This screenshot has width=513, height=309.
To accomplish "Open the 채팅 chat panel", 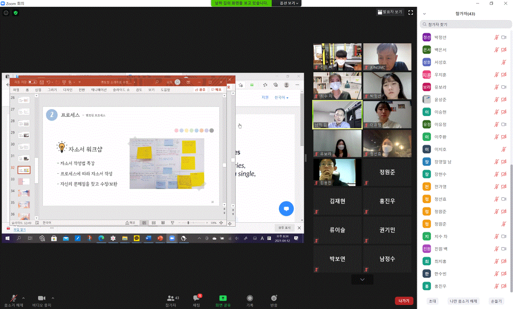I will [197, 301].
